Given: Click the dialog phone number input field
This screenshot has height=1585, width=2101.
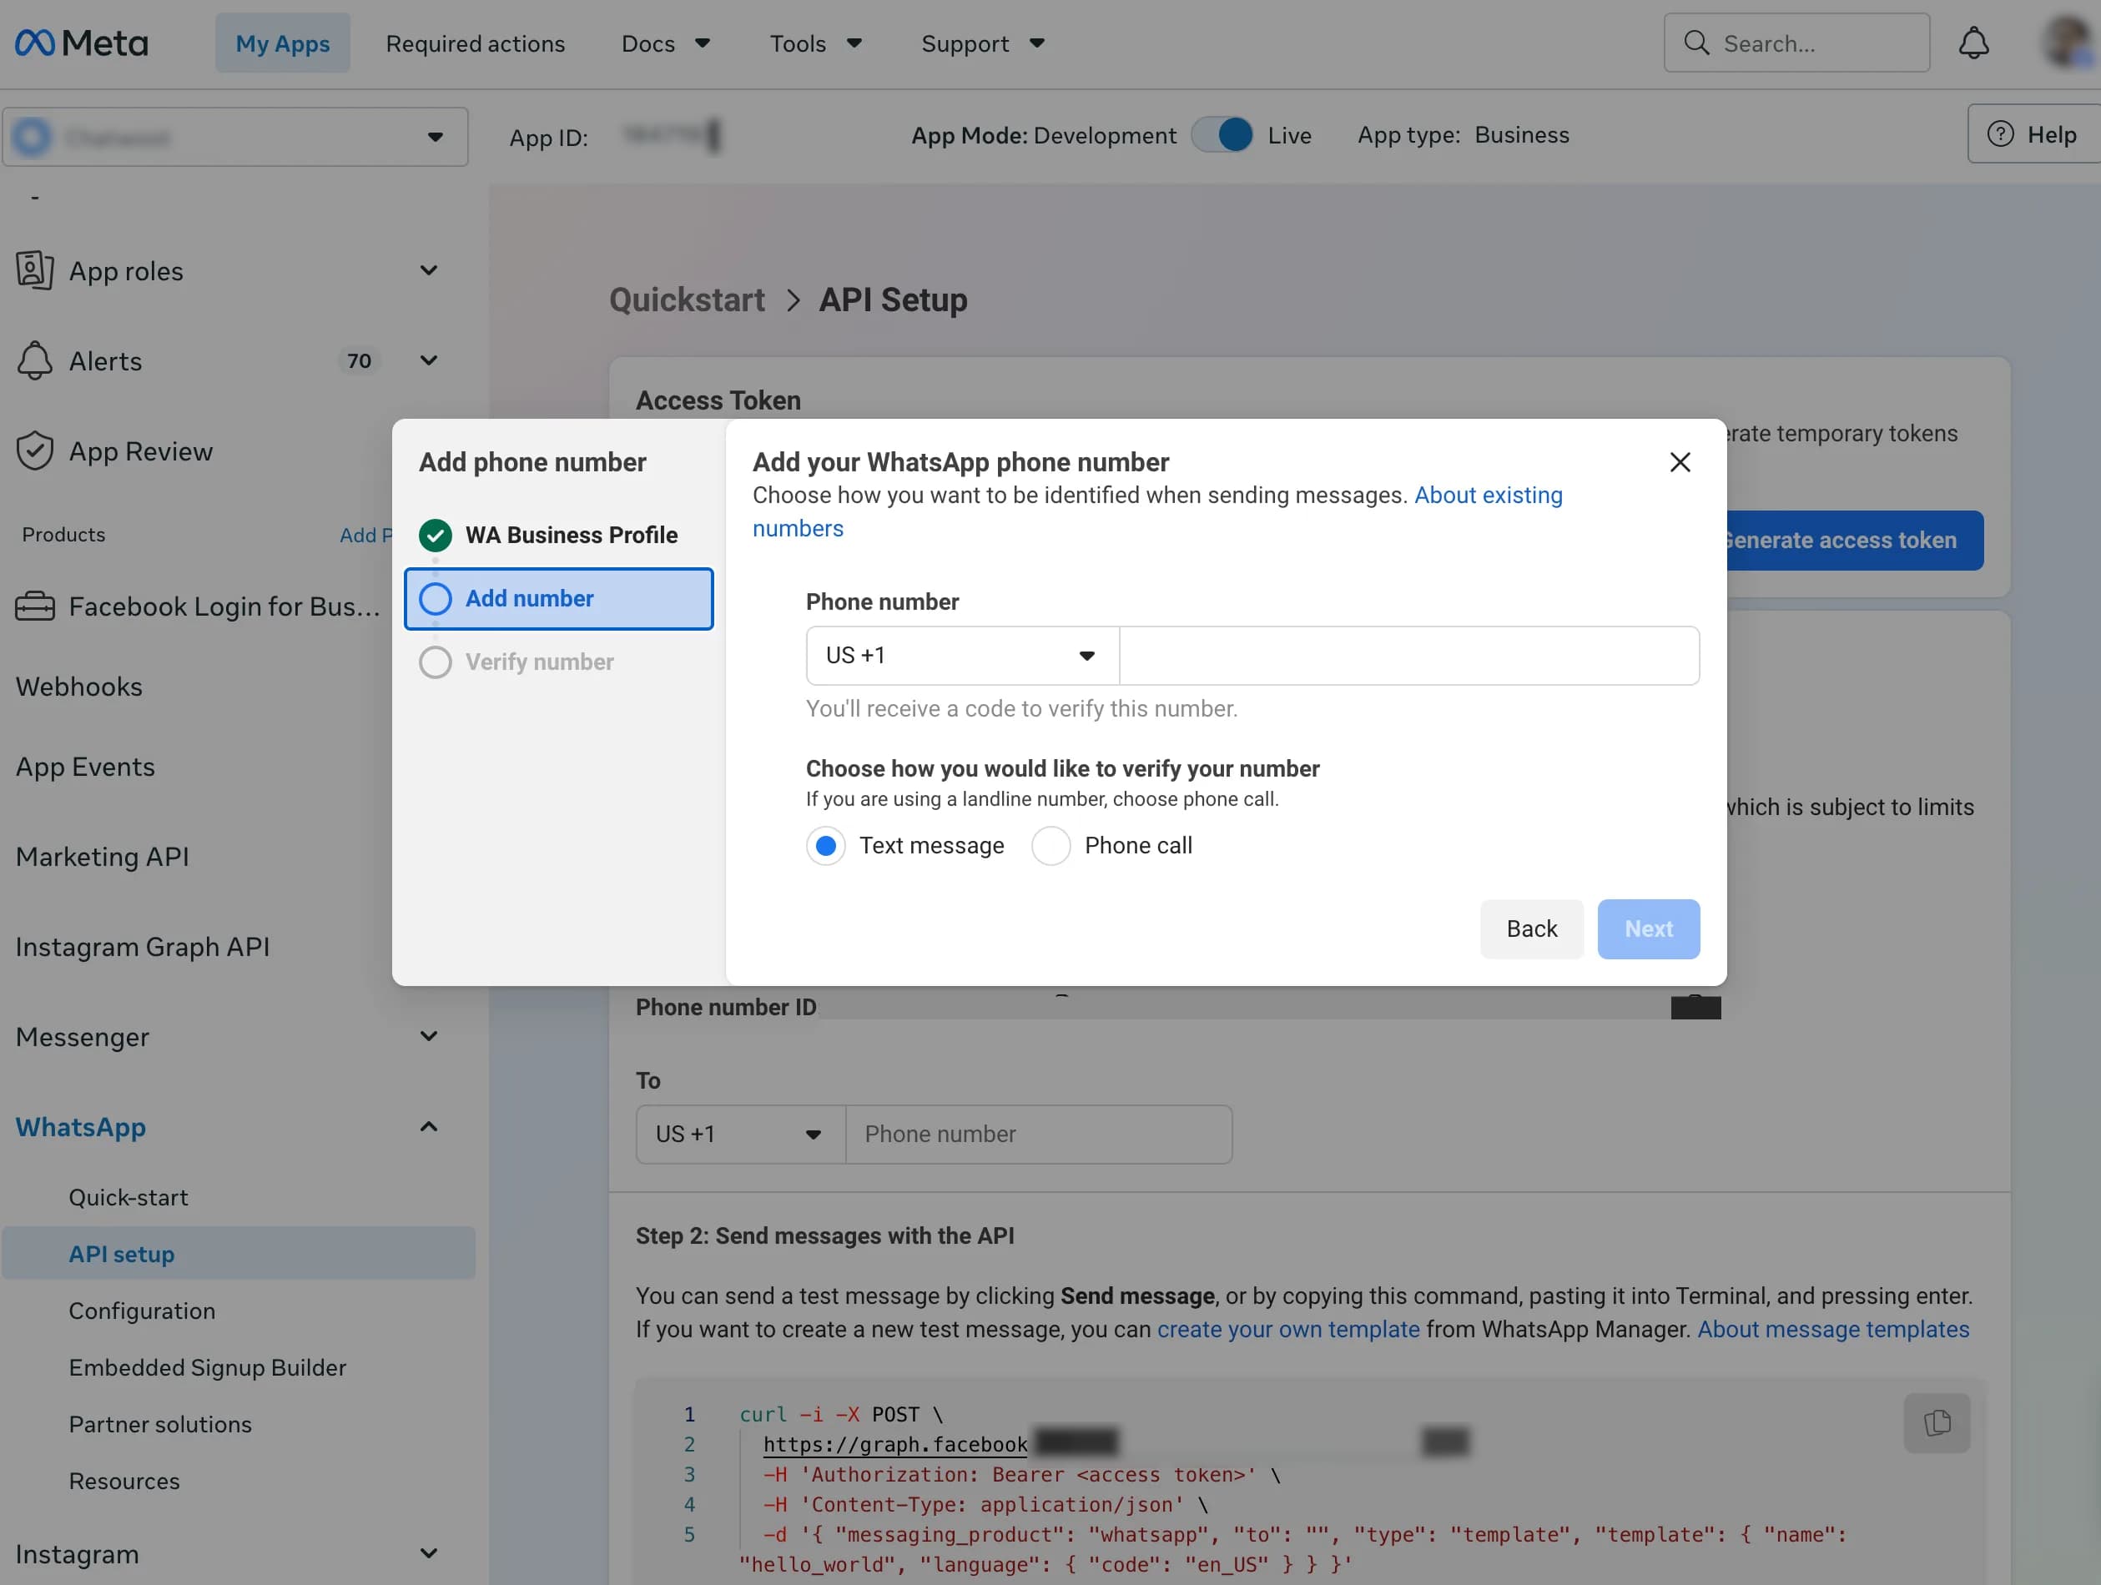Looking at the screenshot, I should pos(1409,656).
